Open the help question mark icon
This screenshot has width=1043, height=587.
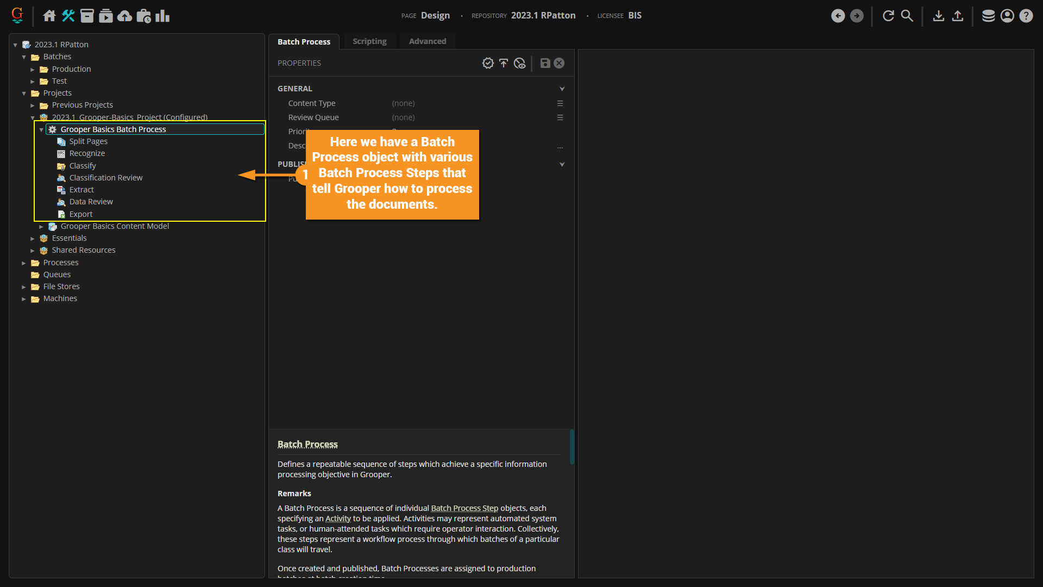[x=1026, y=16]
